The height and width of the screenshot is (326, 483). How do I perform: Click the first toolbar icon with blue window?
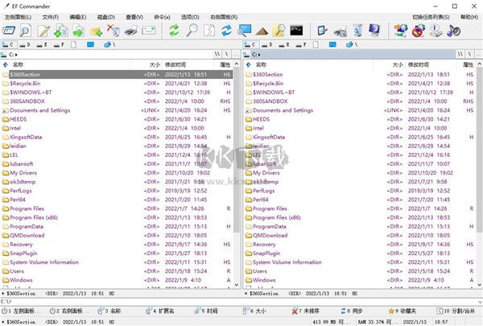point(8,31)
